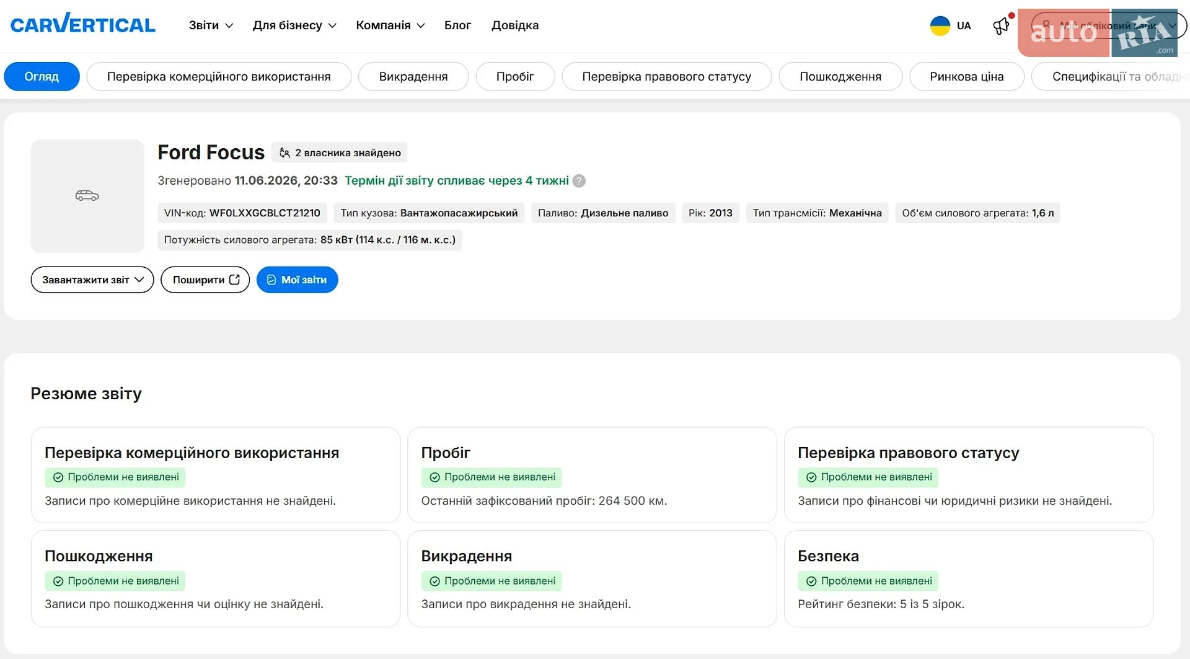Switch to Перевірка комерційного використання tab

[x=219, y=76]
